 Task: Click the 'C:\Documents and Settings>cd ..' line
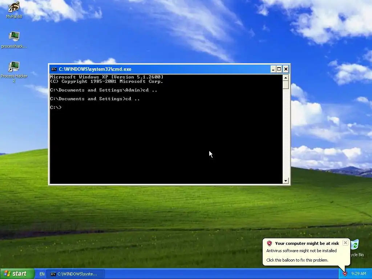tap(95, 99)
